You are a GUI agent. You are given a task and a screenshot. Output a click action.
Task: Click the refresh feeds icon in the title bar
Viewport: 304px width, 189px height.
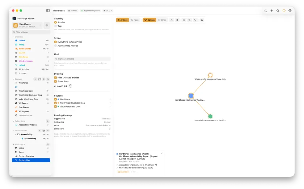click(266, 10)
